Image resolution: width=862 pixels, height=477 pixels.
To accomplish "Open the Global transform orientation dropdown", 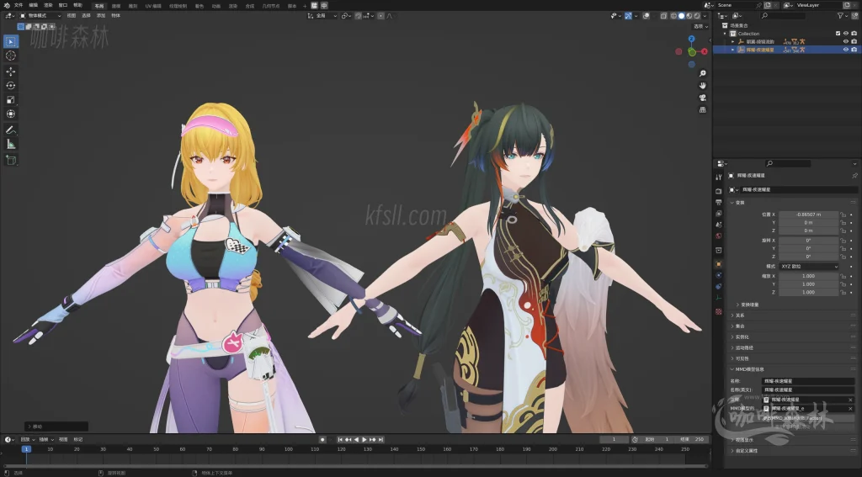I will click(x=322, y=16).
